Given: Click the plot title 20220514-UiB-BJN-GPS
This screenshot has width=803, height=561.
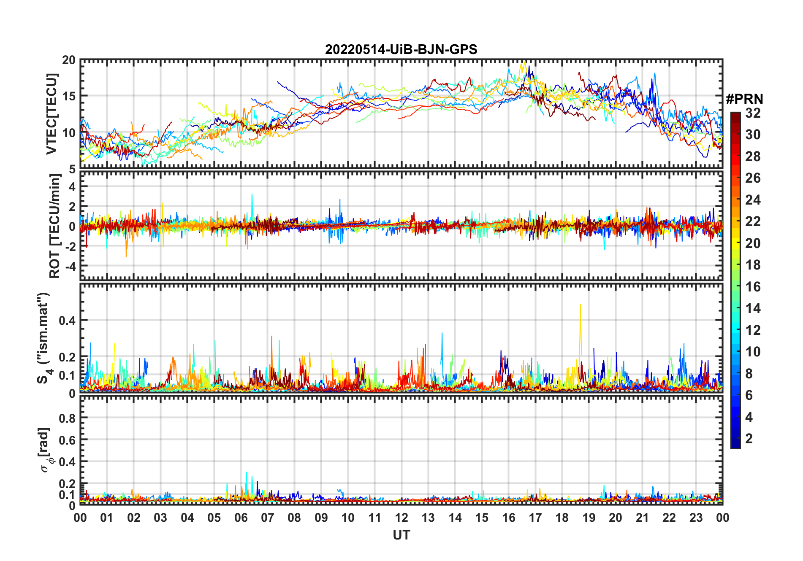Looking at the screenshot, I should [x=401, y=49].
